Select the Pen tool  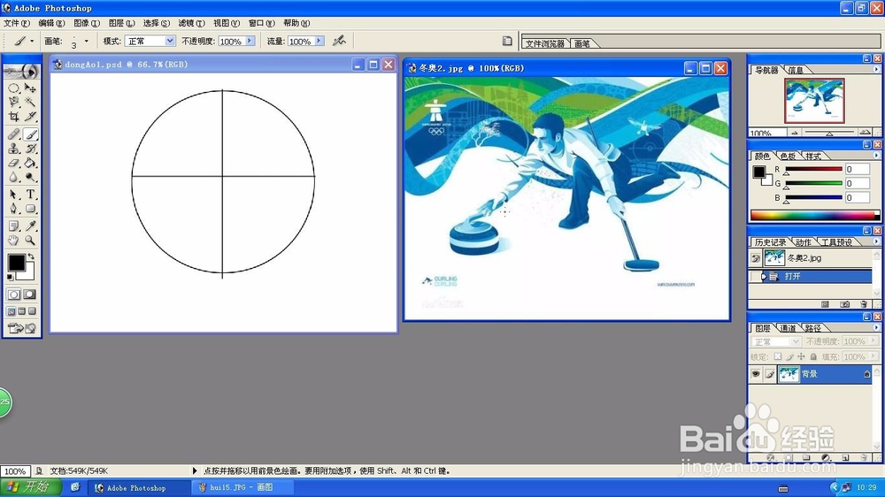(x=13, y=209)
